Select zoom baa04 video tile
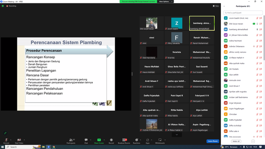 (177, 23)
